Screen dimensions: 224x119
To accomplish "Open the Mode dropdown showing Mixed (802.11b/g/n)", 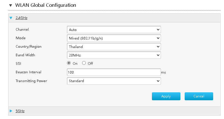I will click(114, 38).
